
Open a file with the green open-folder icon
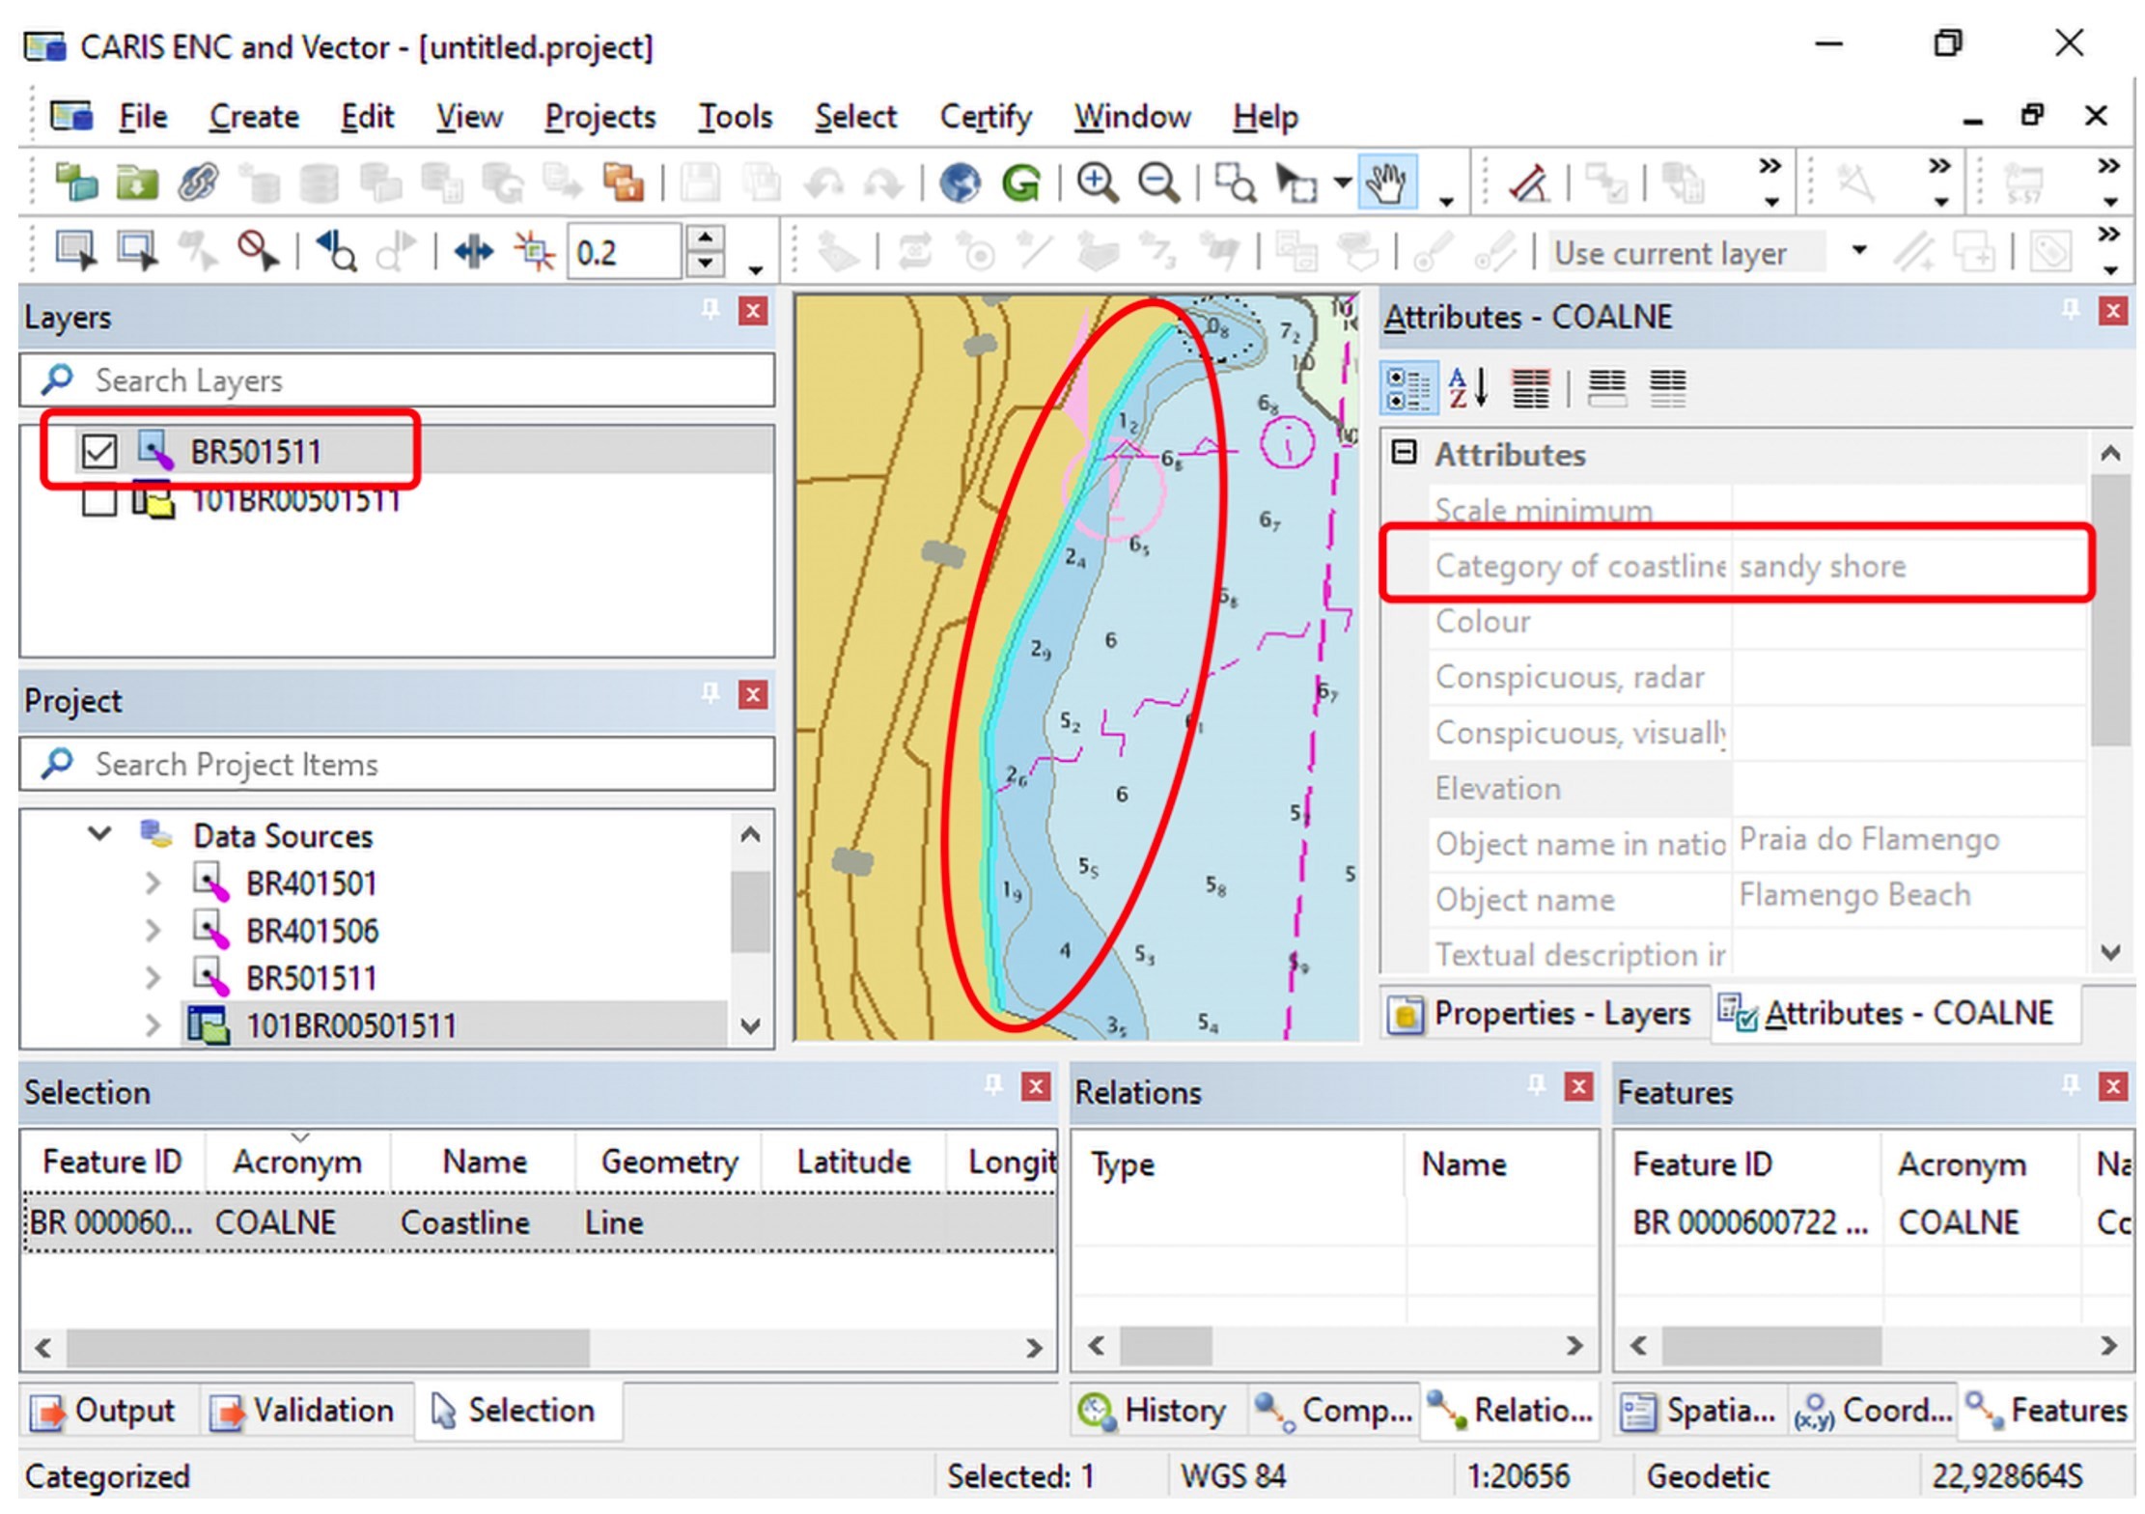click(135, 182)
